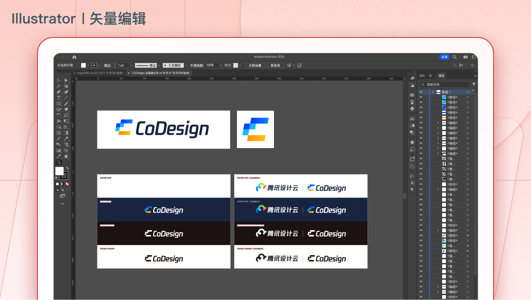Select the Line Segment tool
The image size is (531, 300).
coord(66,98)
